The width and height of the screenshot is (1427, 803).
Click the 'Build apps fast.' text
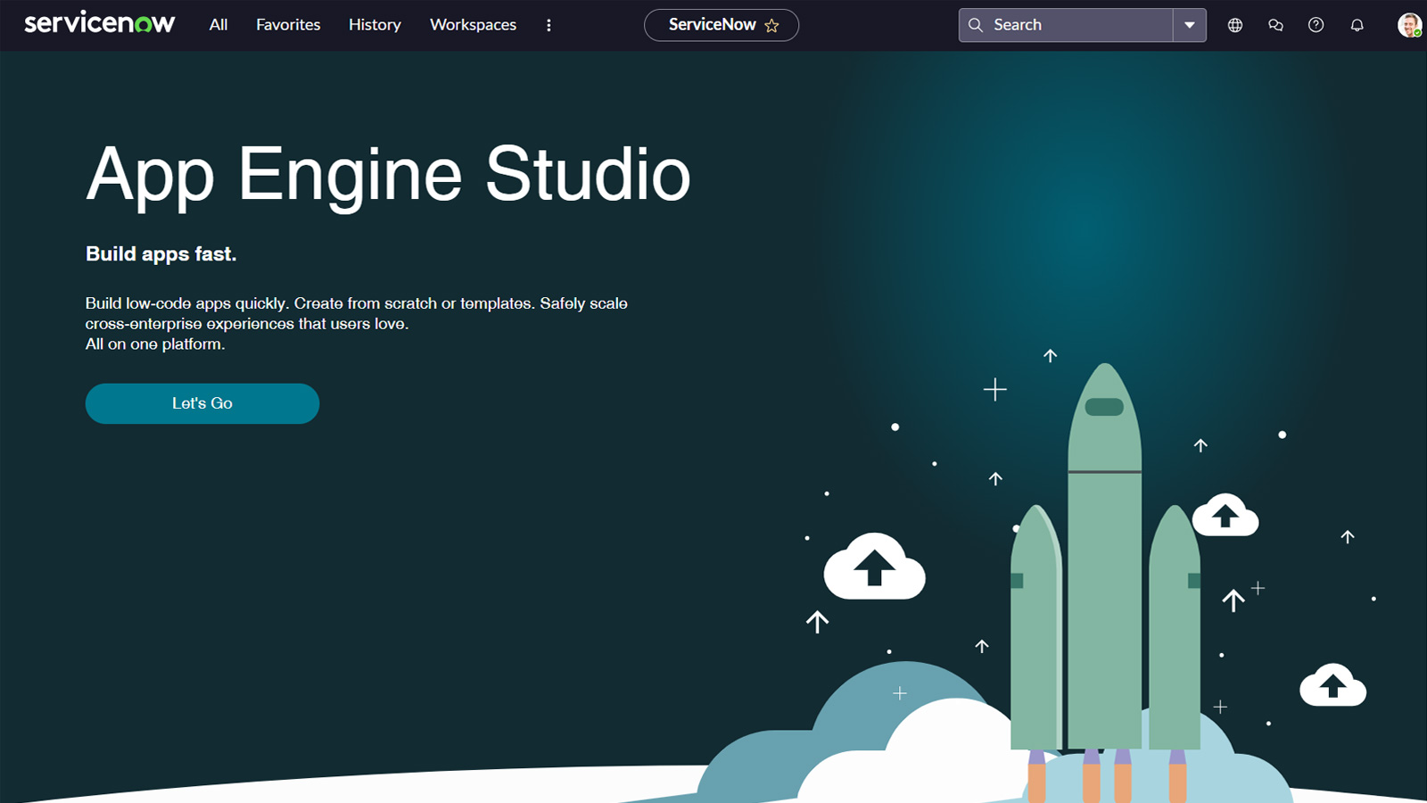[161, 254]
